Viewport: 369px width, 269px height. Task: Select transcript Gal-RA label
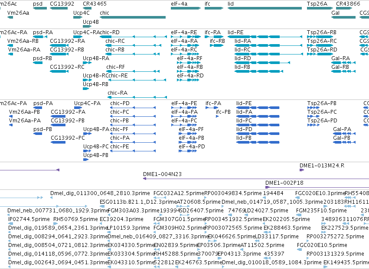(340, 58)
